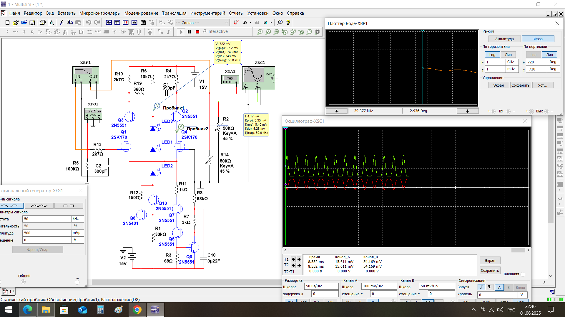Open the probe settings gear icon
565x317 pixels.
[317, 32]
